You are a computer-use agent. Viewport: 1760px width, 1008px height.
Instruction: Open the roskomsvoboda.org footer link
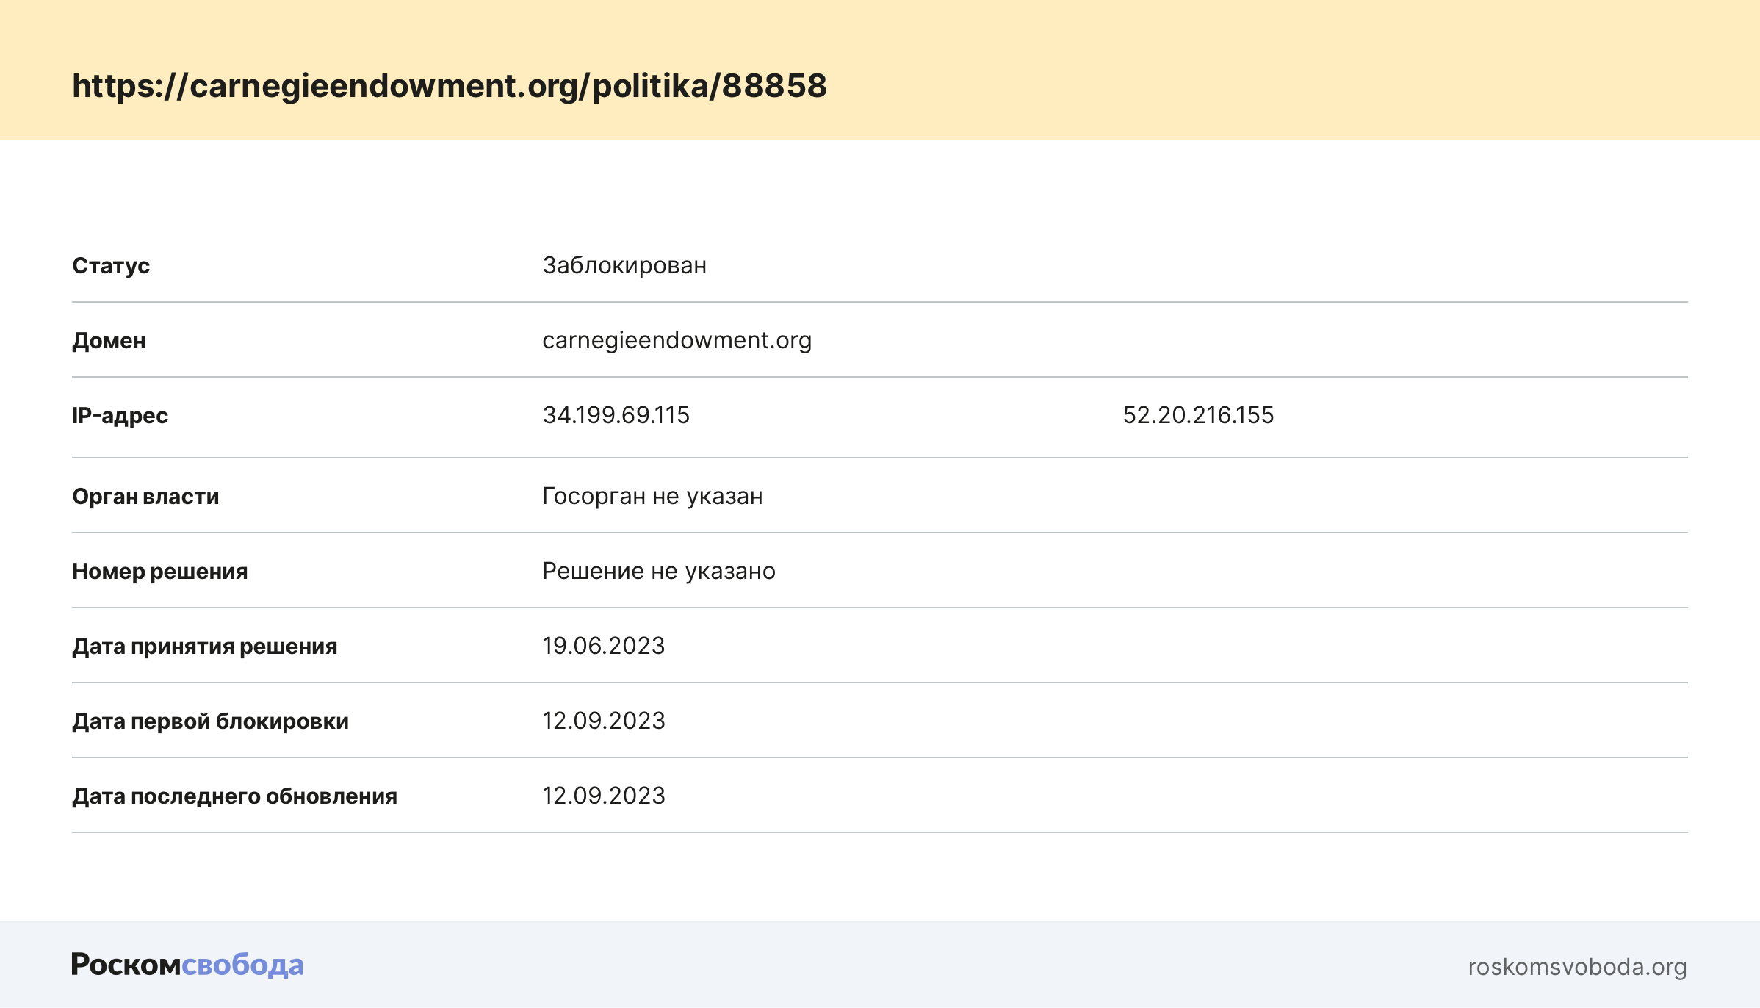point(1576,967)
